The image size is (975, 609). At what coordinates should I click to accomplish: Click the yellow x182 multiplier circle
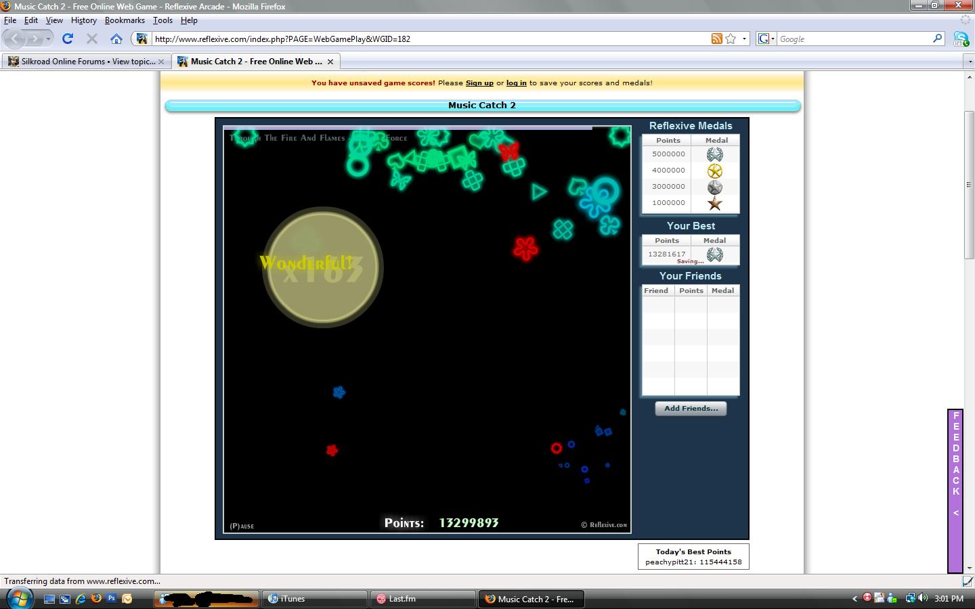click(x=323, y=267)
